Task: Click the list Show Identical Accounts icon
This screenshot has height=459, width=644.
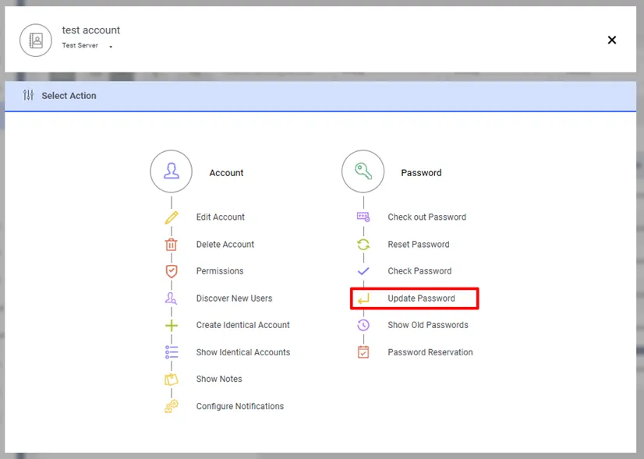Action: 172,352
